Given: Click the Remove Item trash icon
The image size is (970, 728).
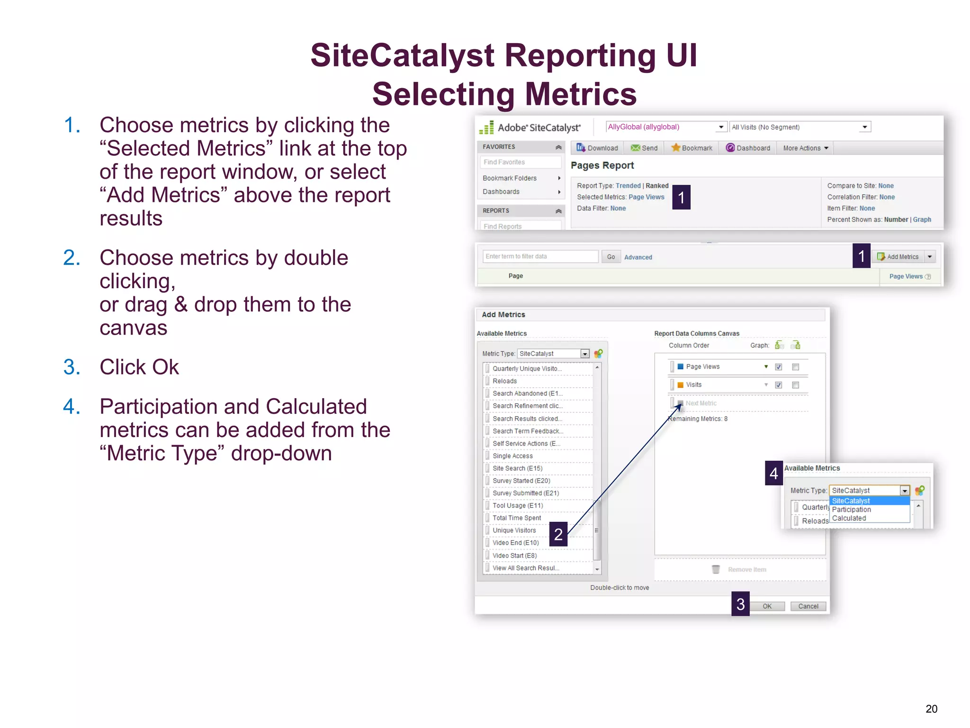Looking at the screenshot, I should [x=716, y=569].
